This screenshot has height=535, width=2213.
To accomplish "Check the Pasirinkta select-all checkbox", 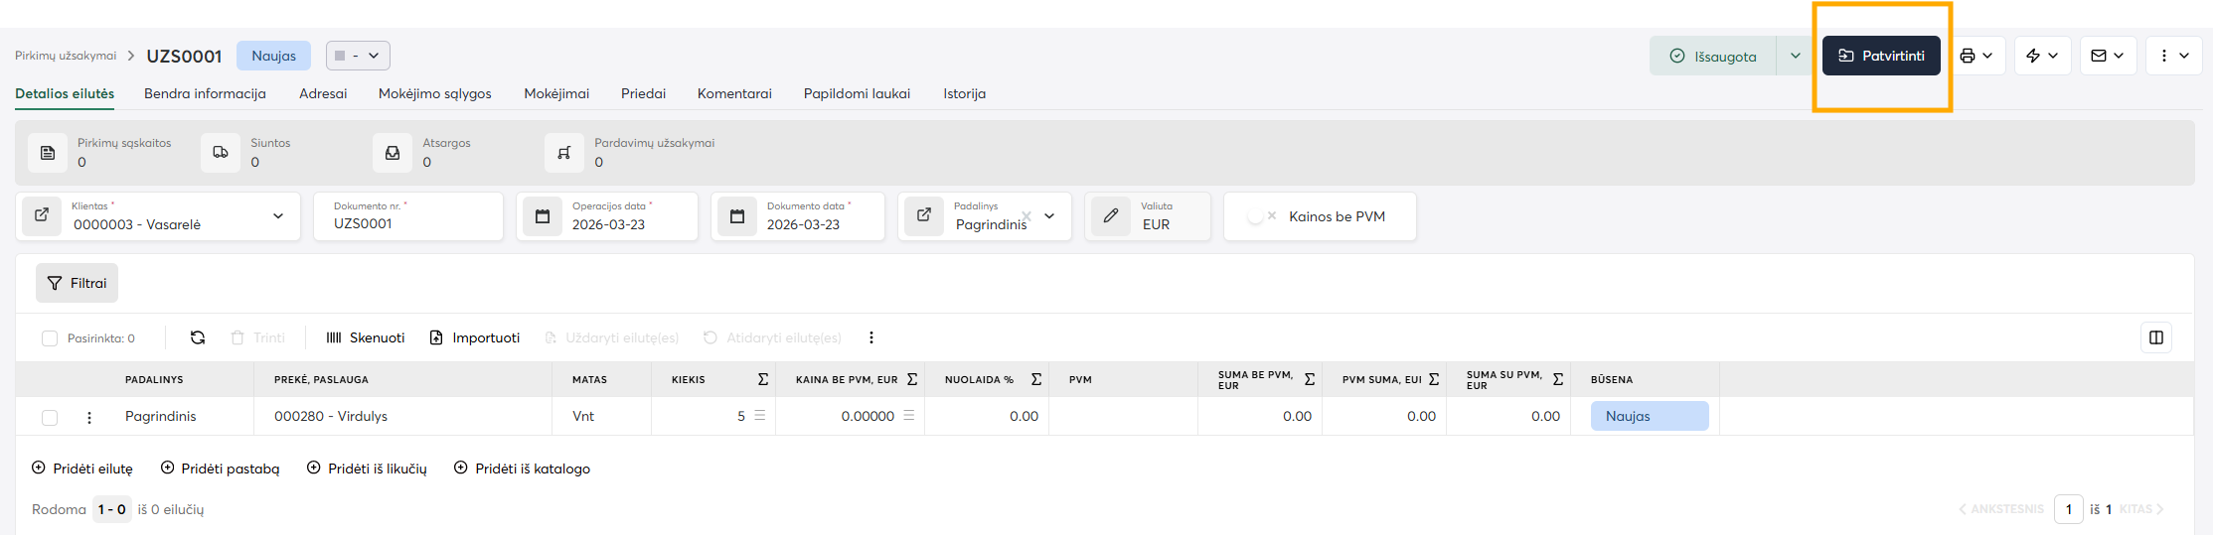I will coord(50,338).
